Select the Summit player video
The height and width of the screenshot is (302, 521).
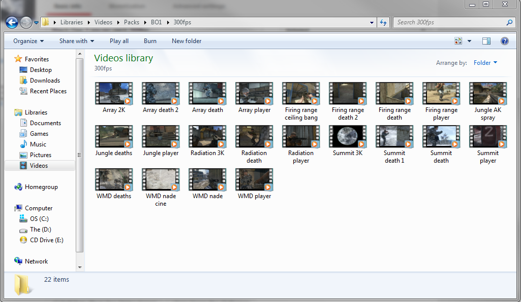[x=488, y=145]
